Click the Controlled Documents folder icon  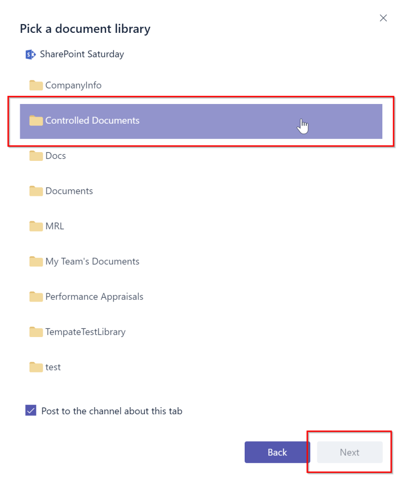[36, 120]
